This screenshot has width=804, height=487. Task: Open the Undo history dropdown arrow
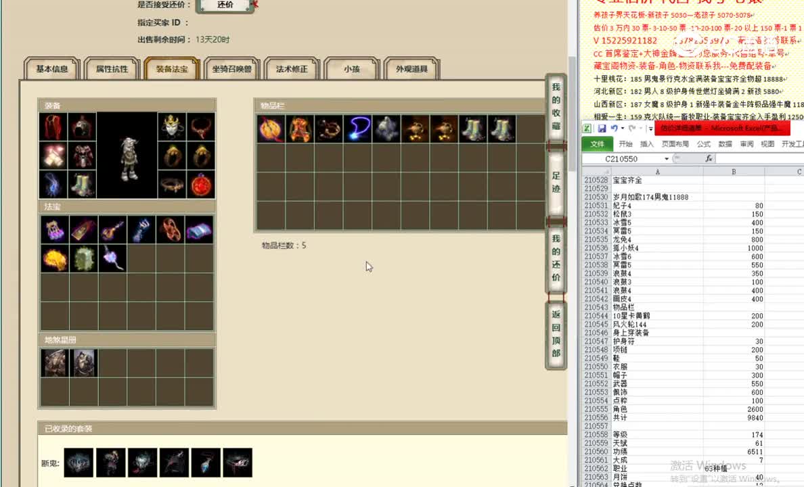point(623,129)
